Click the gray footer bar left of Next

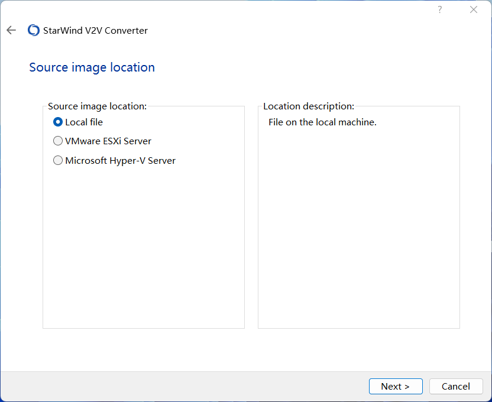(x=177, y=386)
